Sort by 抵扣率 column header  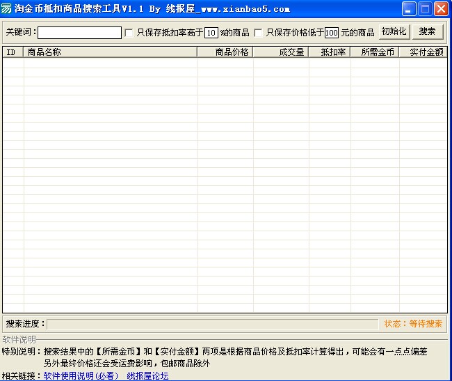330,52
